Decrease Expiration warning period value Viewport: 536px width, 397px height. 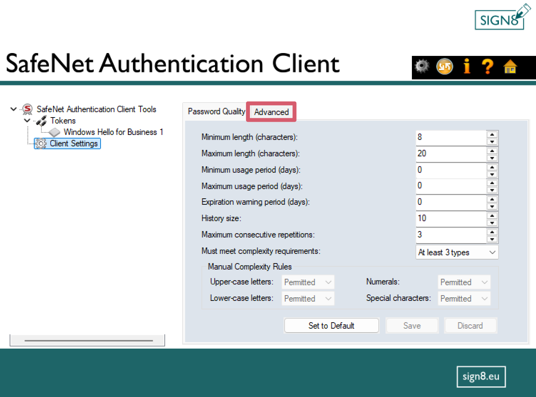(492, 207)
